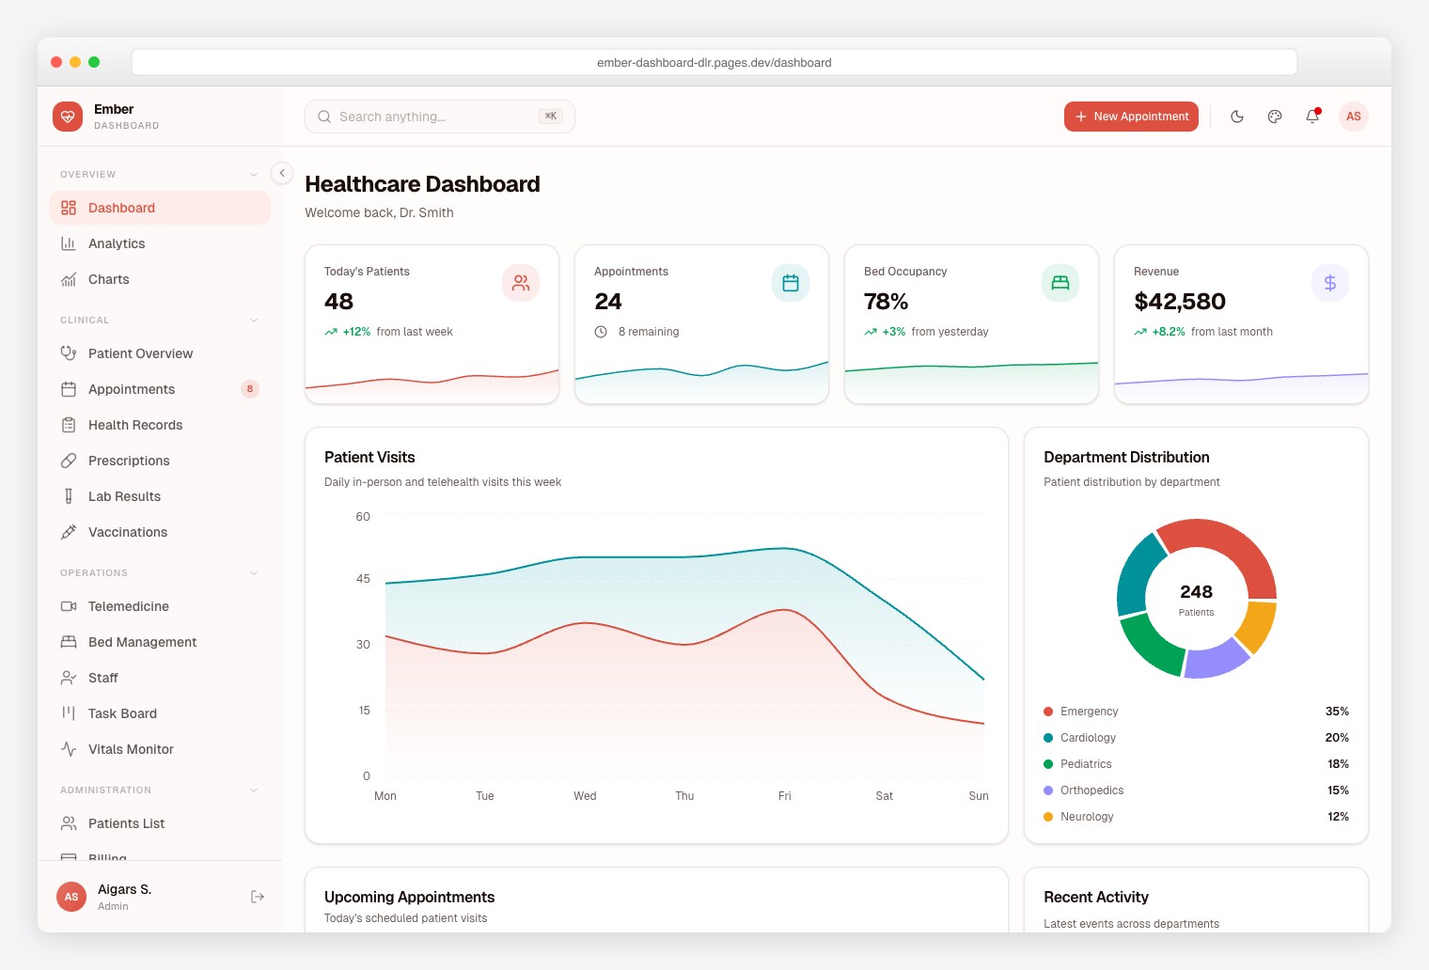Open Health Records from the sidebar
The image size is (1429, 970).
pos(134,425)
